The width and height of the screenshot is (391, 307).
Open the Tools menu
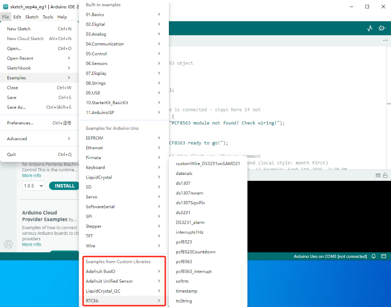(48, 17)
